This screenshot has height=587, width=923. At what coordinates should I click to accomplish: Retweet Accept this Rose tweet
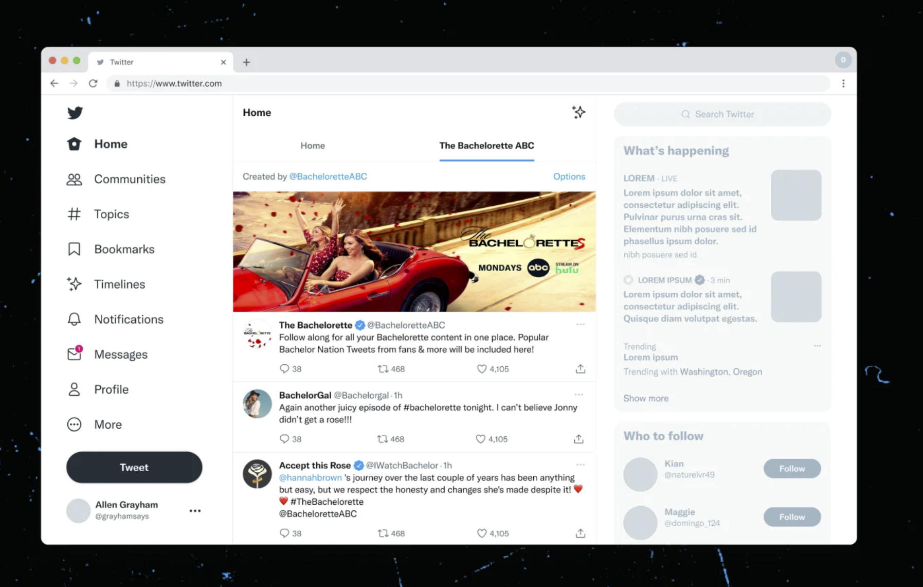(391, 533)
